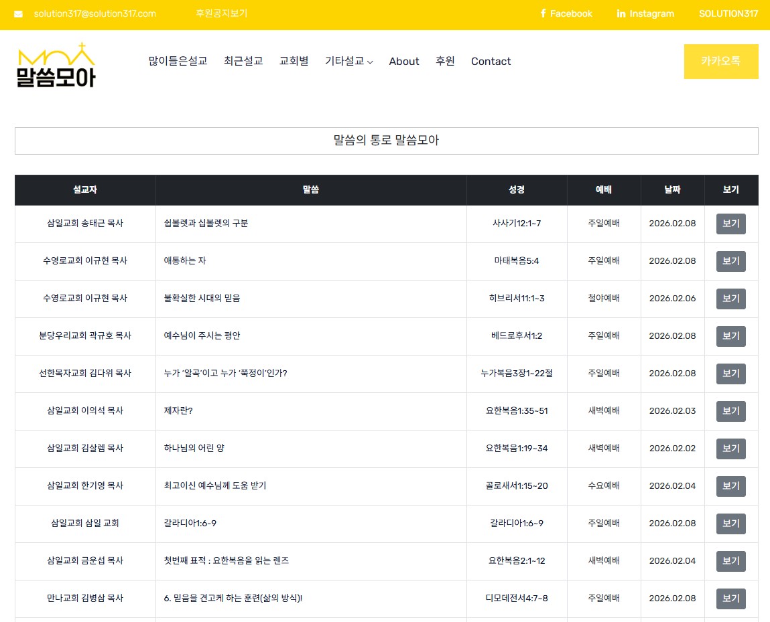Select sermon title 제자란?
The image size is (770, 622).
[x=178, y=410]
